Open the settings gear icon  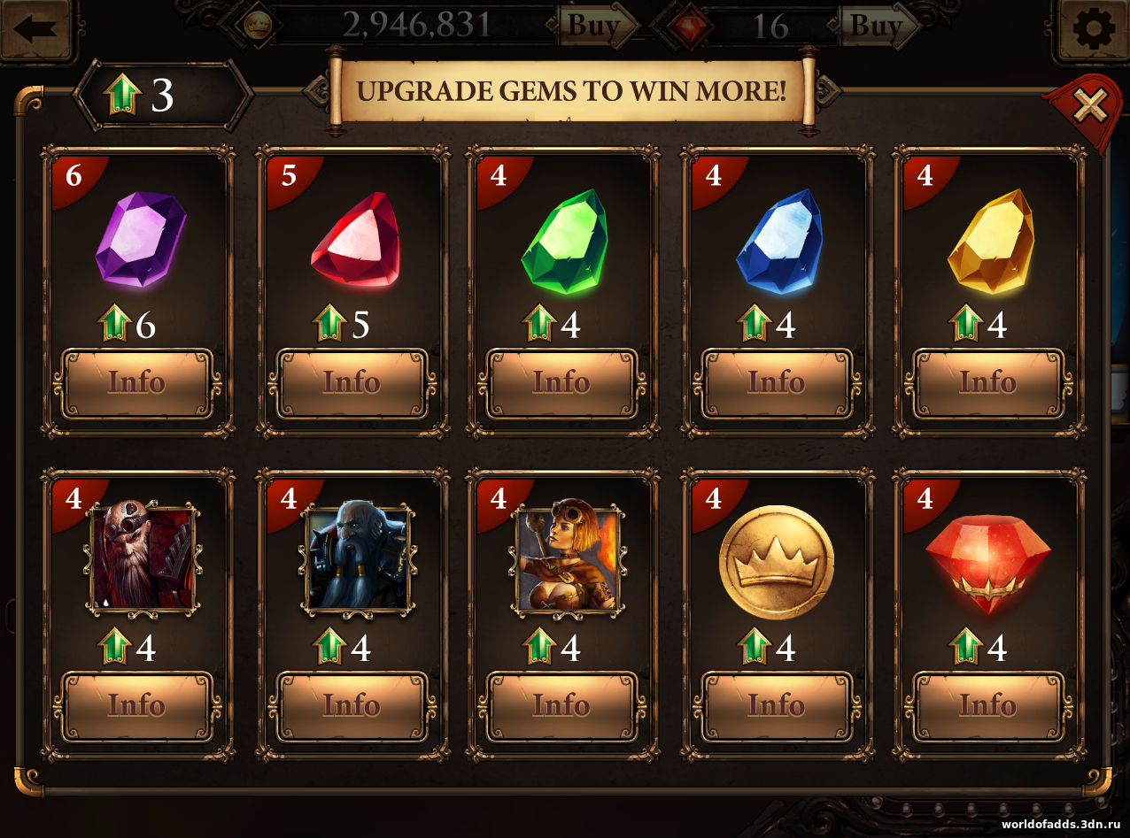point(1094,30)
